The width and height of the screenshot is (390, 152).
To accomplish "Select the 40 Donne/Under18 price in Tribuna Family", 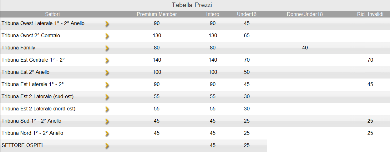I will tap(305, 48).
